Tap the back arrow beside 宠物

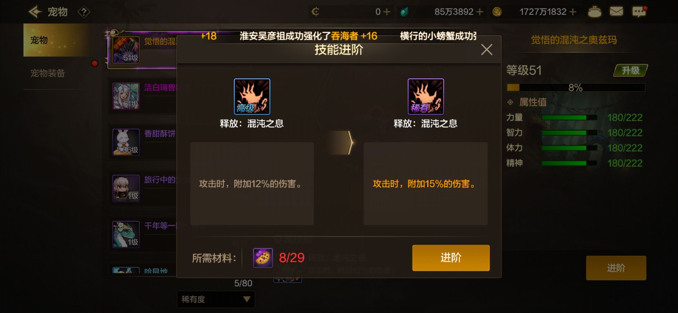35,12
